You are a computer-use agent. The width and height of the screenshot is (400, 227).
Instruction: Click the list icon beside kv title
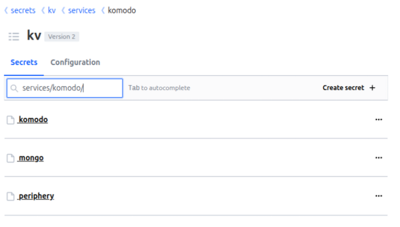pos(14,36)
